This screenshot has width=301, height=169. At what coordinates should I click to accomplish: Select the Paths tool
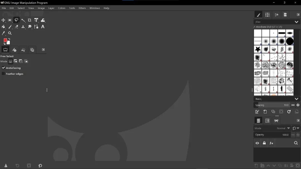36,27
